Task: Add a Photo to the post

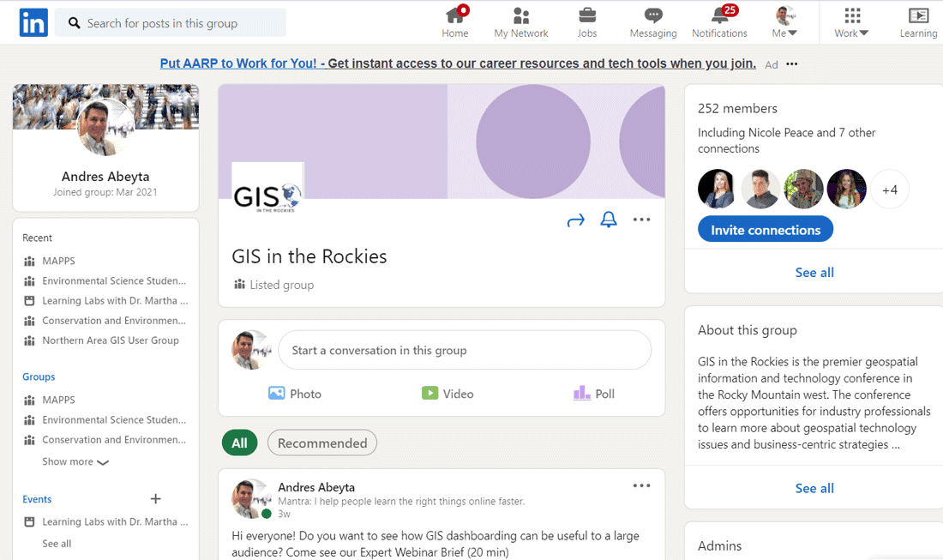Action: coord(295,394)
